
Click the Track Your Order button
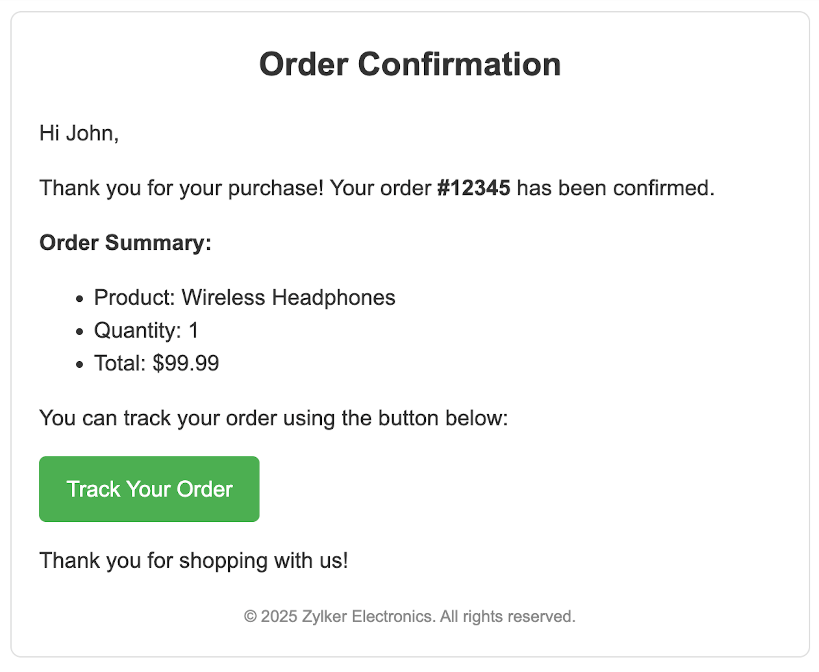(x=149, y=489)
